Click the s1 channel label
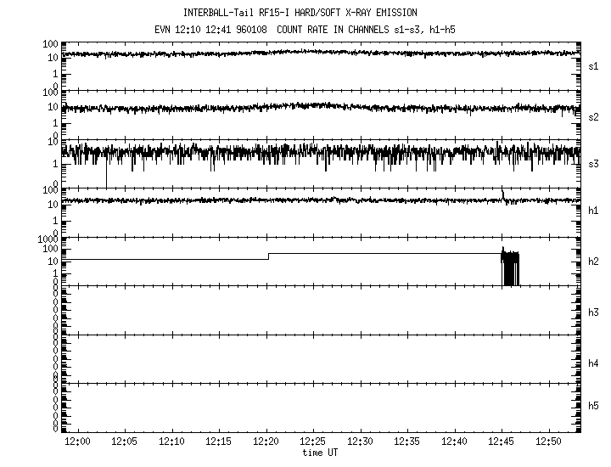Image resolution: width=611 pixels, height=467 pixels. coord(593,65)
